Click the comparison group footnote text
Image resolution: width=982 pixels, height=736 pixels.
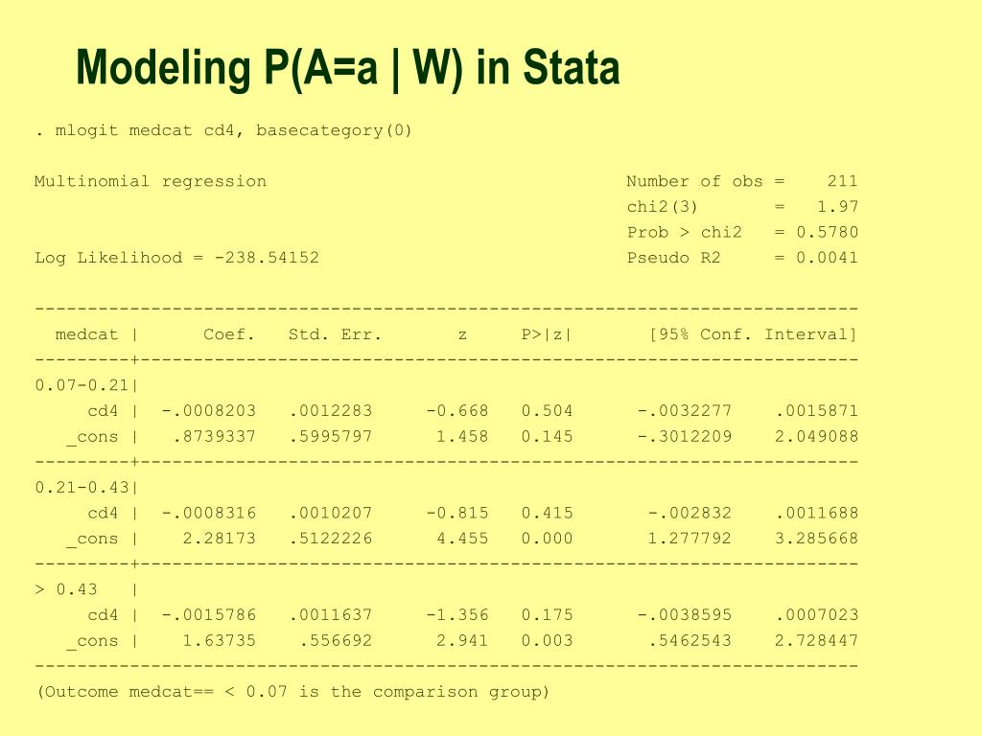[x=292, y=692]
